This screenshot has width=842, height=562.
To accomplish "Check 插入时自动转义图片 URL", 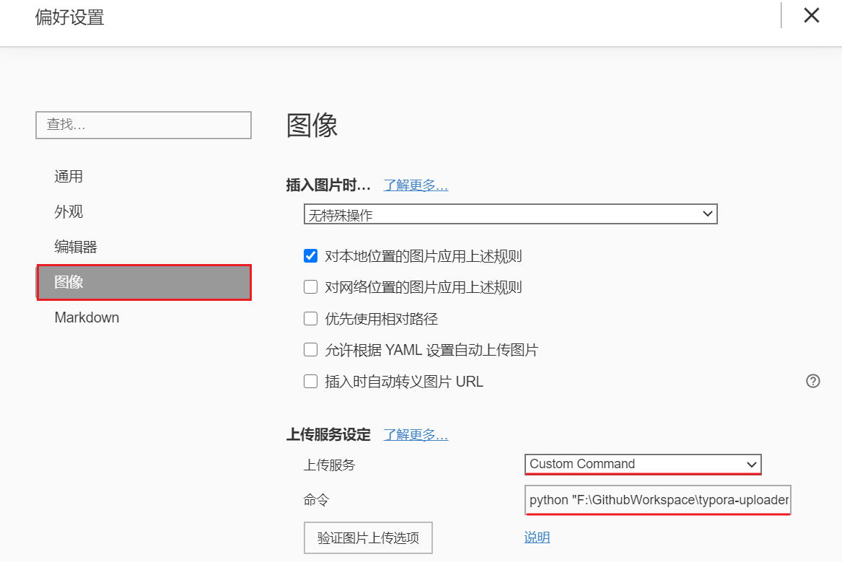I will click(x=310, y=382).
